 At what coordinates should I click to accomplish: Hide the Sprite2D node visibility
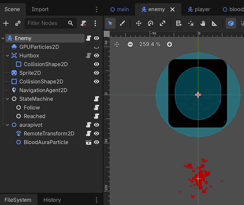[97, 73]
